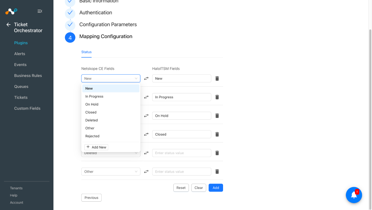Select New in the dropdown list
The width and height of the screenshot is (372, 210).
pyautogui.click(x=111, y=88)
